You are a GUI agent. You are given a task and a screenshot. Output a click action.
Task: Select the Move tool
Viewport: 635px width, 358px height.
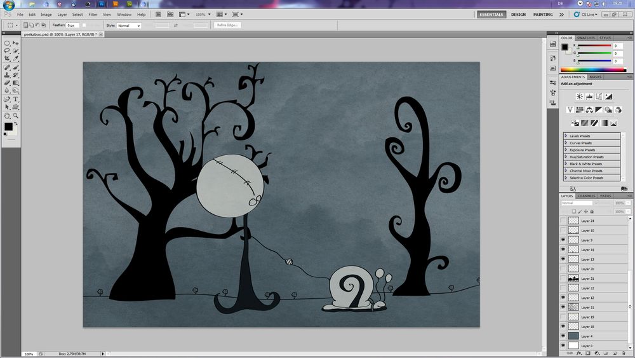(x=15, y=43)
